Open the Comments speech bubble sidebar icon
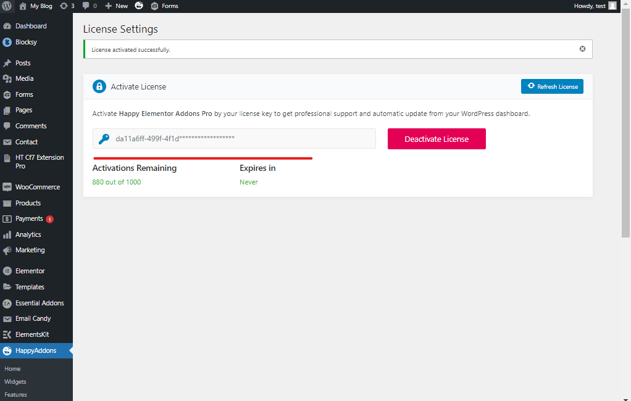The image size is (631, 401). [x=7, y=126]
